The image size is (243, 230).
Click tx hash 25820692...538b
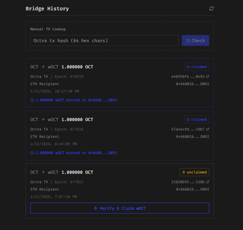[188, 182]
